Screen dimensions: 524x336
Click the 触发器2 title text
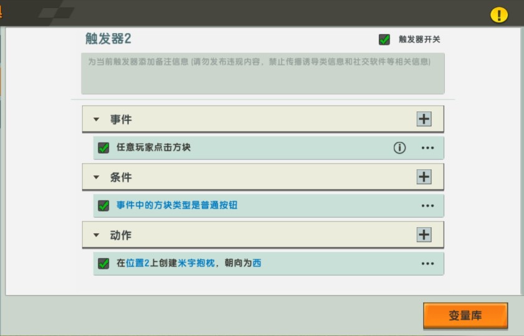pos(108,39)
